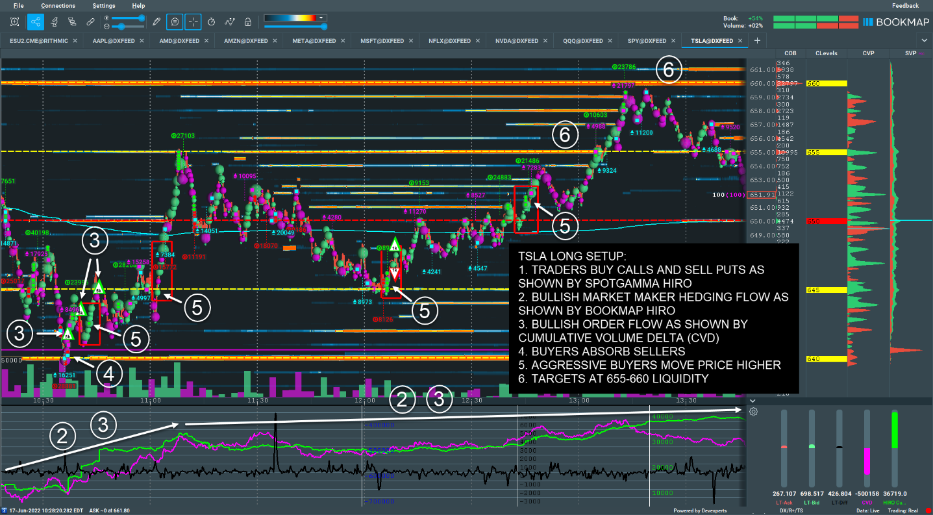Click the order hierarchy layout icon
This screenshot has width=933, height=515.
click(72, 21)
